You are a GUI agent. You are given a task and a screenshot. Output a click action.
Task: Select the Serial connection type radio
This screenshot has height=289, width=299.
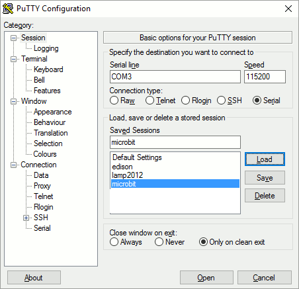pyautogui.click(x=257, y=101)
